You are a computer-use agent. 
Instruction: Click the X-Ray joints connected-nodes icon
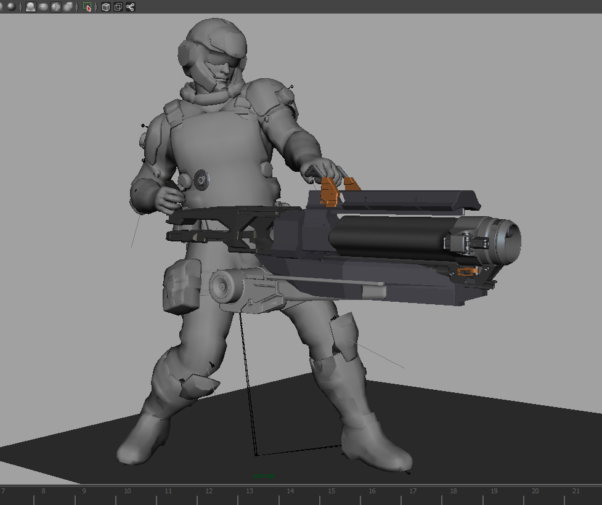click(130, 7)
